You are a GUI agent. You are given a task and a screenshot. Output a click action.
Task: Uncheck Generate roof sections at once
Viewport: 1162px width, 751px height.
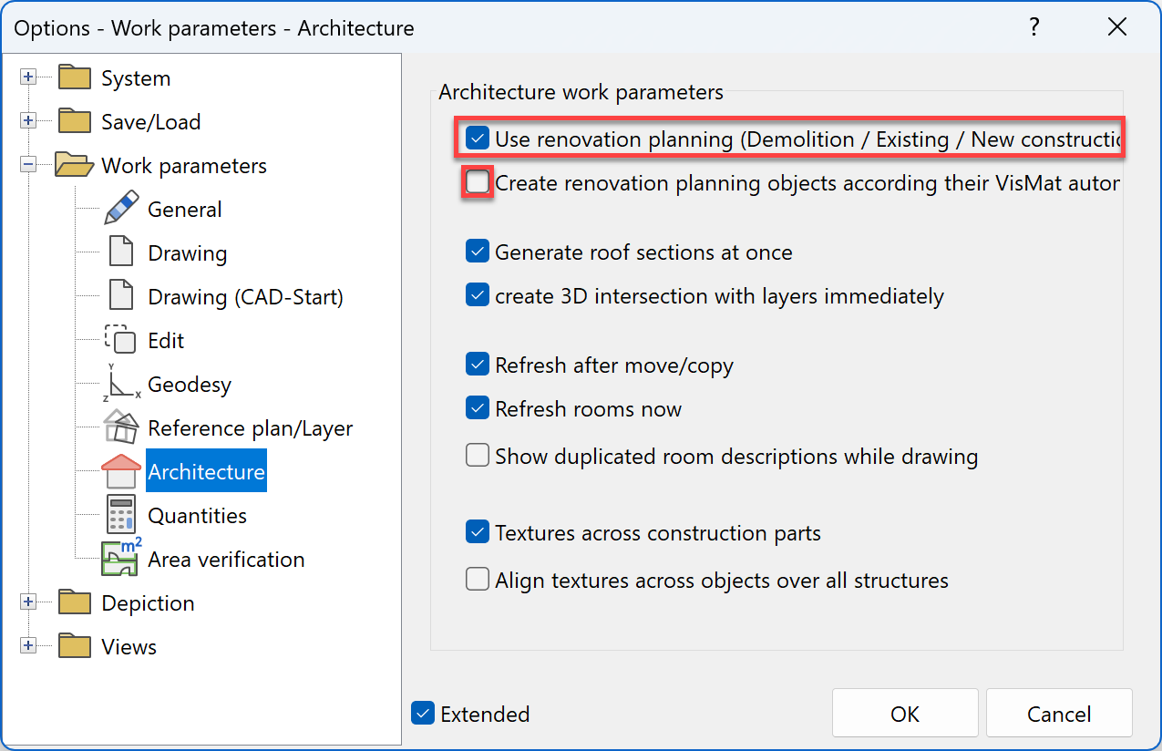point(477,252)
